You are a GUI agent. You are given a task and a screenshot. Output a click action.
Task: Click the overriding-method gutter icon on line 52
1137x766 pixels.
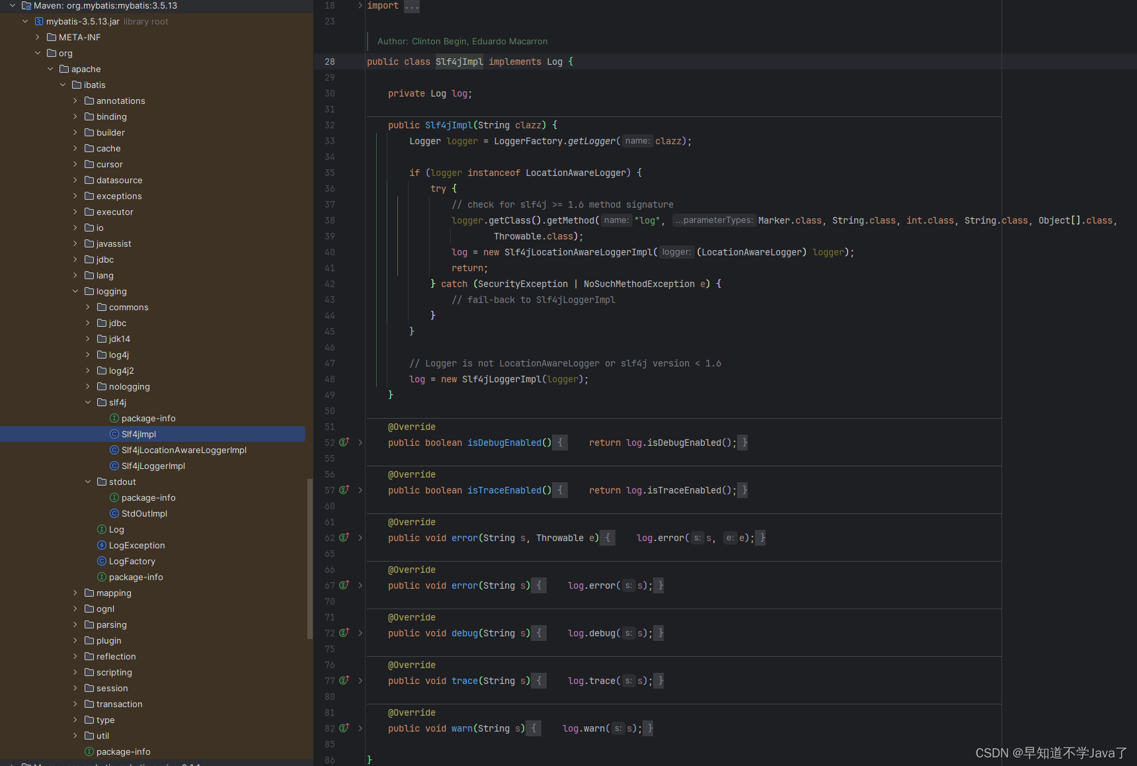pos(344,443)
